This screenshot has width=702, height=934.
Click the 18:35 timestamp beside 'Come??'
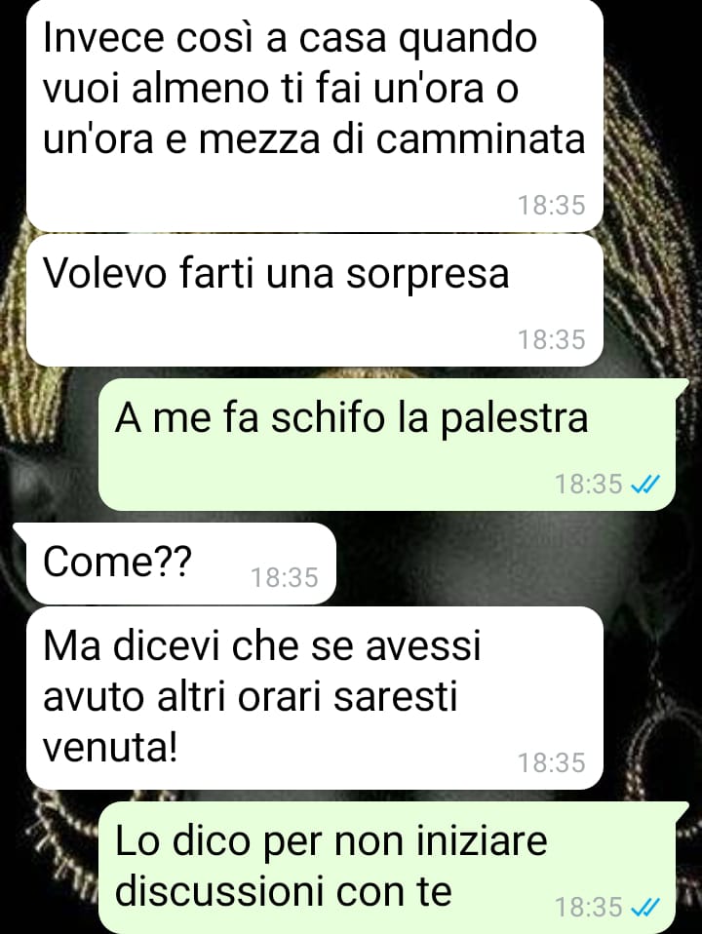pos(285,578)
